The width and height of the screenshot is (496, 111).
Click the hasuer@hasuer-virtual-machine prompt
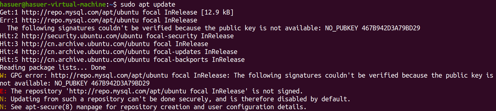coord(53,5)
